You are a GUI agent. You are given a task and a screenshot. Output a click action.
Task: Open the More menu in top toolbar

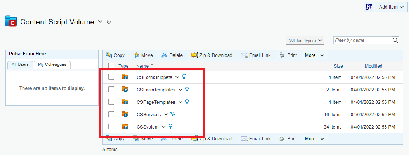pyautogui.click(x=314, y=55)
